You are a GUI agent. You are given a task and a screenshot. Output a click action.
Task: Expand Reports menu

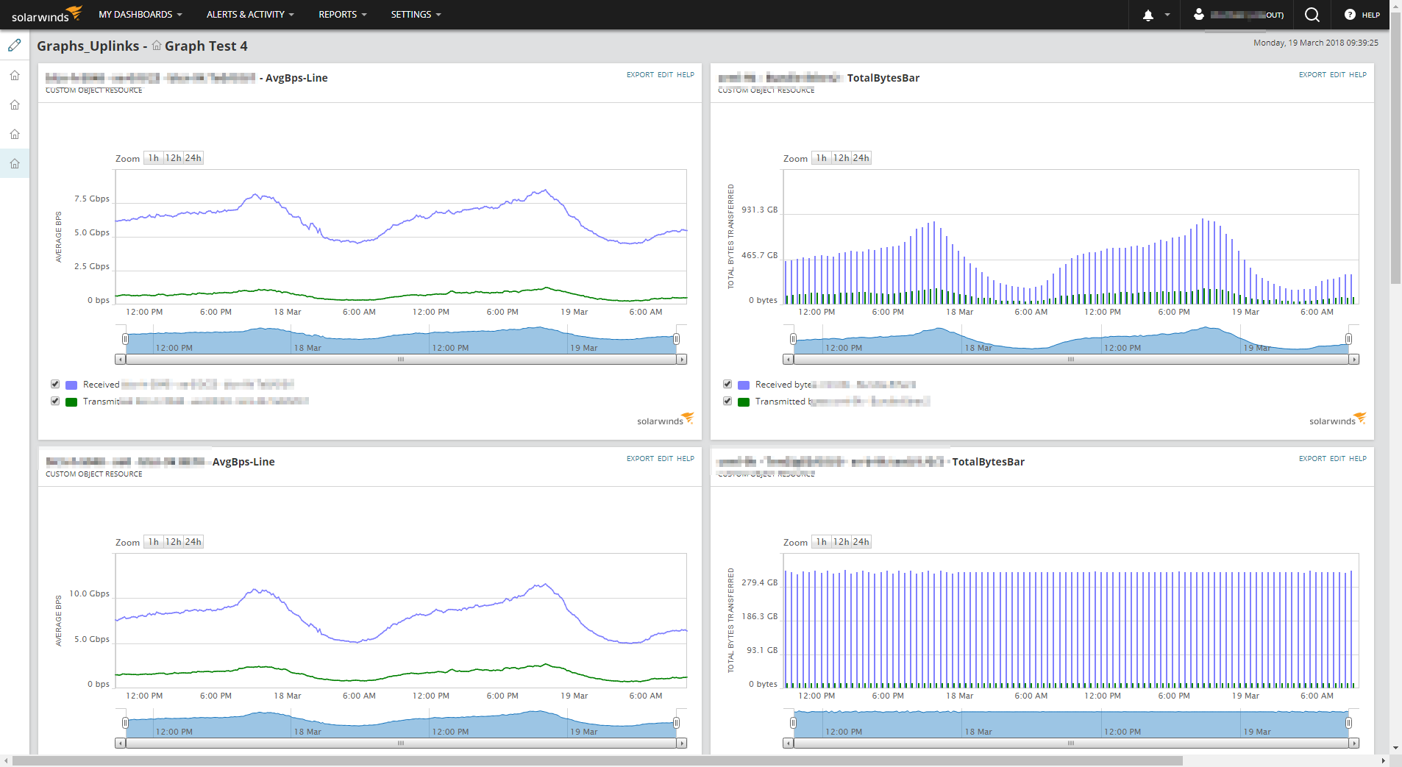point(343,15)
